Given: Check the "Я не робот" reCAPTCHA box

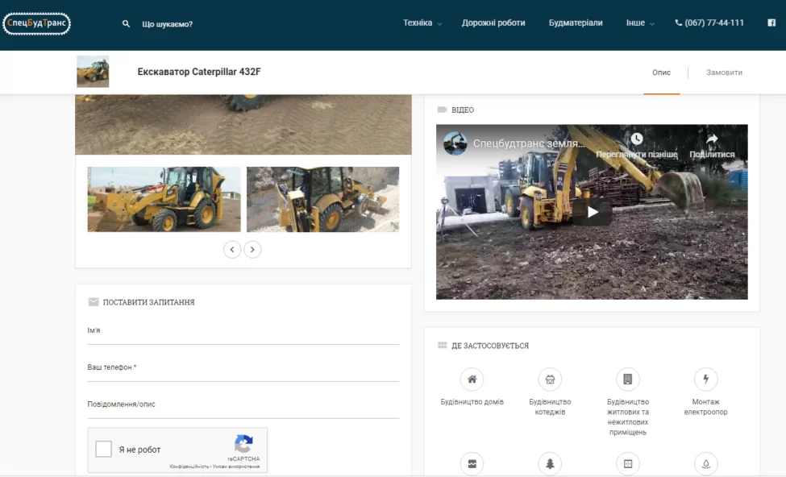Looking at the screenshot, I should coord(104,450).
